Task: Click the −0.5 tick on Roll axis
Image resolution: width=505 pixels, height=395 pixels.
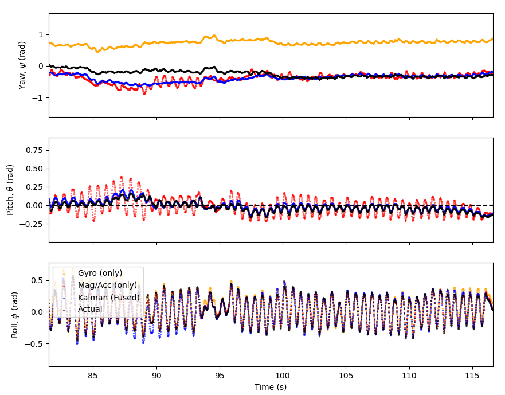Action: [34, 344]
